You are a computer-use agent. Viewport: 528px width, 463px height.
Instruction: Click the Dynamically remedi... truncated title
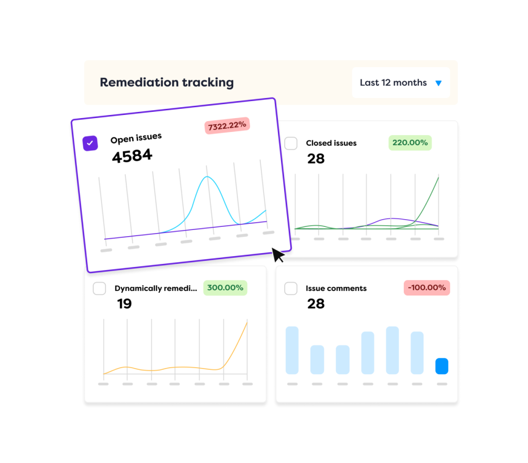pyautogui.click(x=156, y=289)
